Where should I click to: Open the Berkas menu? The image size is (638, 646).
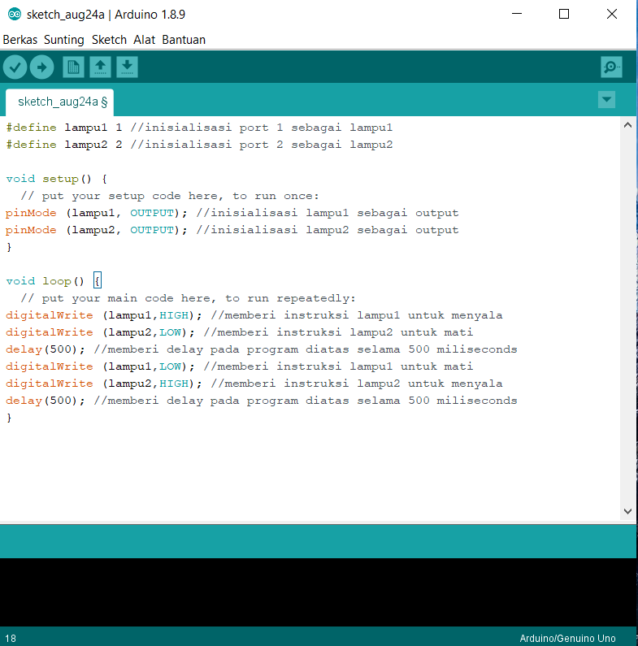point(20,40)
